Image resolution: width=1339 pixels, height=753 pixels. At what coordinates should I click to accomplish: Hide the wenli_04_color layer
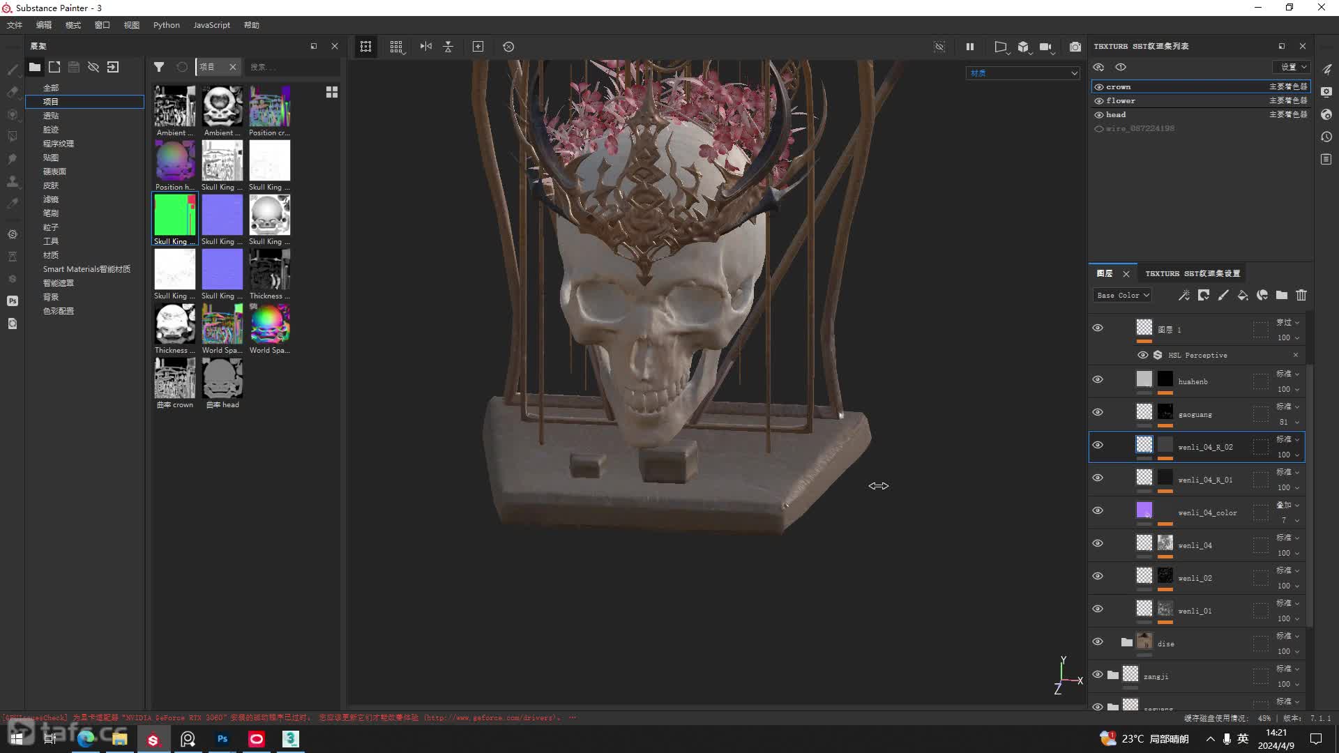coord(1098,511)
